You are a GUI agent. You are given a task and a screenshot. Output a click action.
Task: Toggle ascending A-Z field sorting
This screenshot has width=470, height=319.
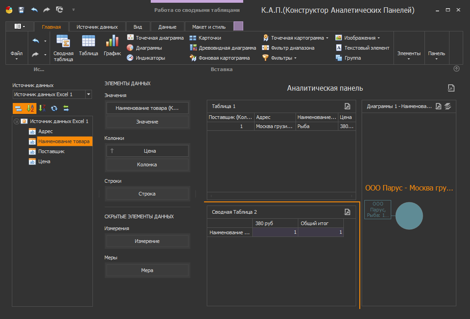(31, 108)
